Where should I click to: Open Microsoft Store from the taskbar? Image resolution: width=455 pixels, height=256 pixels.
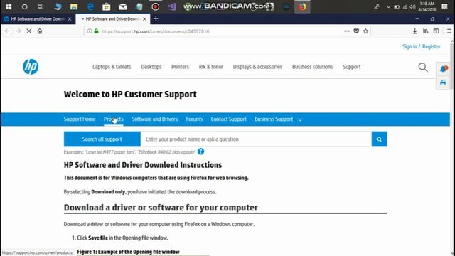[107, 6]
